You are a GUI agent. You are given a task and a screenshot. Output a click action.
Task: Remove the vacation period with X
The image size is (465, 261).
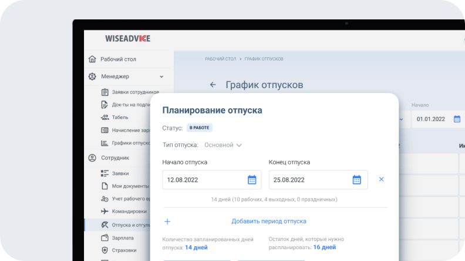(382, 179)
